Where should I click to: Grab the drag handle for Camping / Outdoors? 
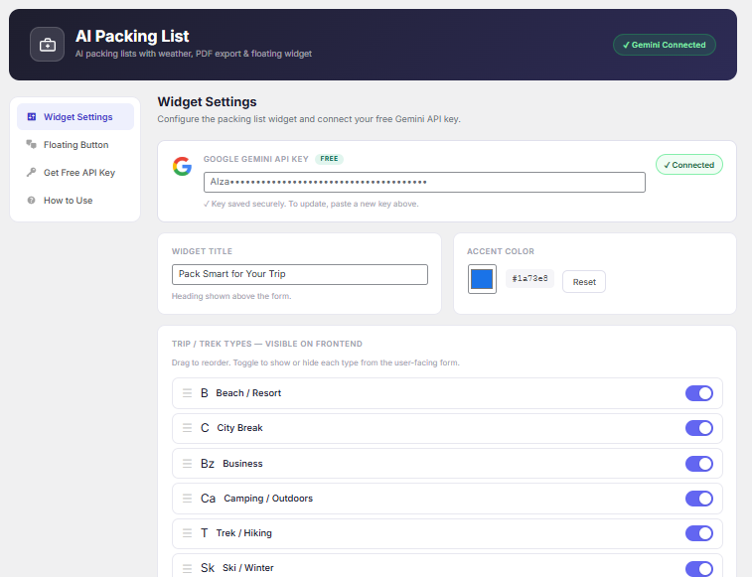187,499
